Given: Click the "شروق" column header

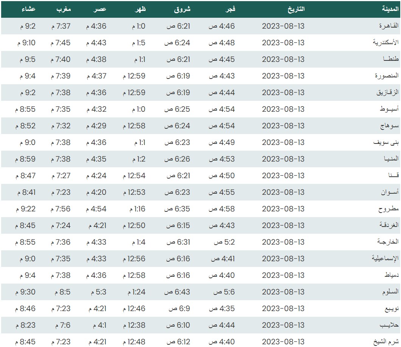Looking at the screenshot, I should 182,9.
